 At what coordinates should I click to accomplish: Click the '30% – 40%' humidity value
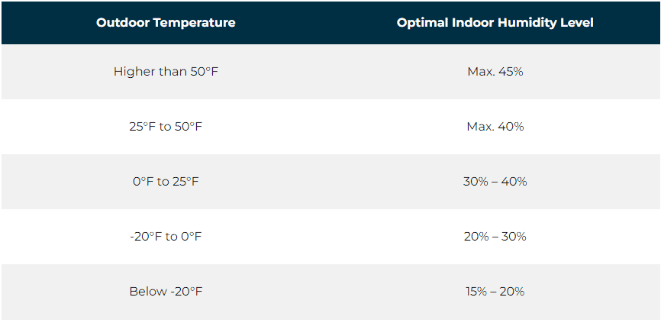[495, 182]
